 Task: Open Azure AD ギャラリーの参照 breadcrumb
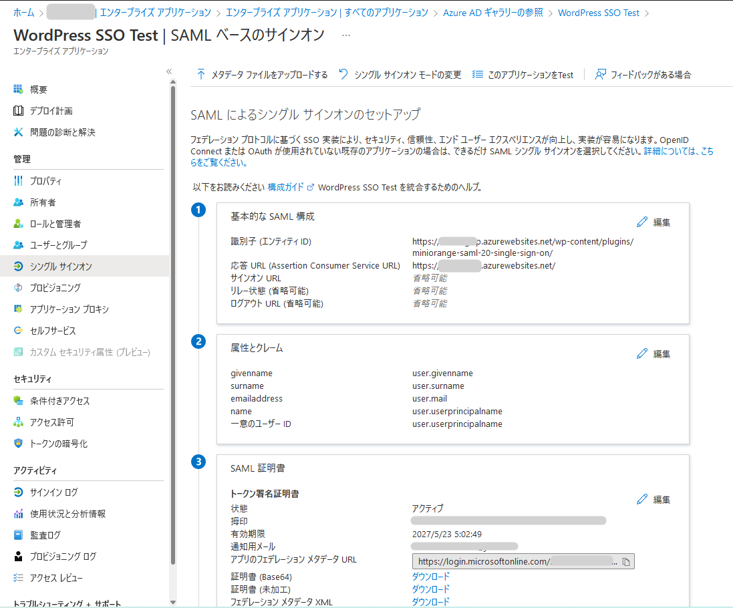[492, 13]
